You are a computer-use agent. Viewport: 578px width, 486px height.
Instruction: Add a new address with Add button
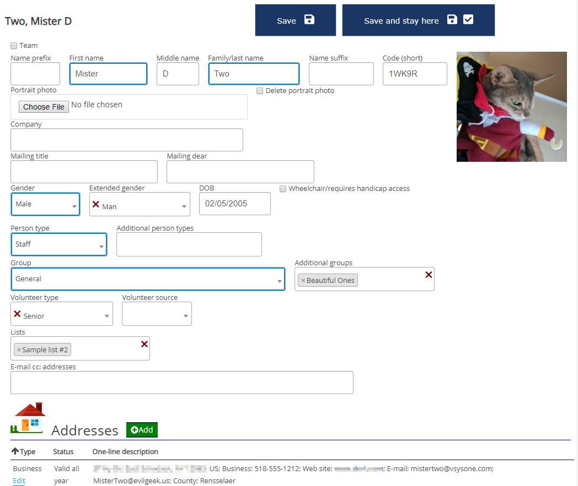pos(142,430)
